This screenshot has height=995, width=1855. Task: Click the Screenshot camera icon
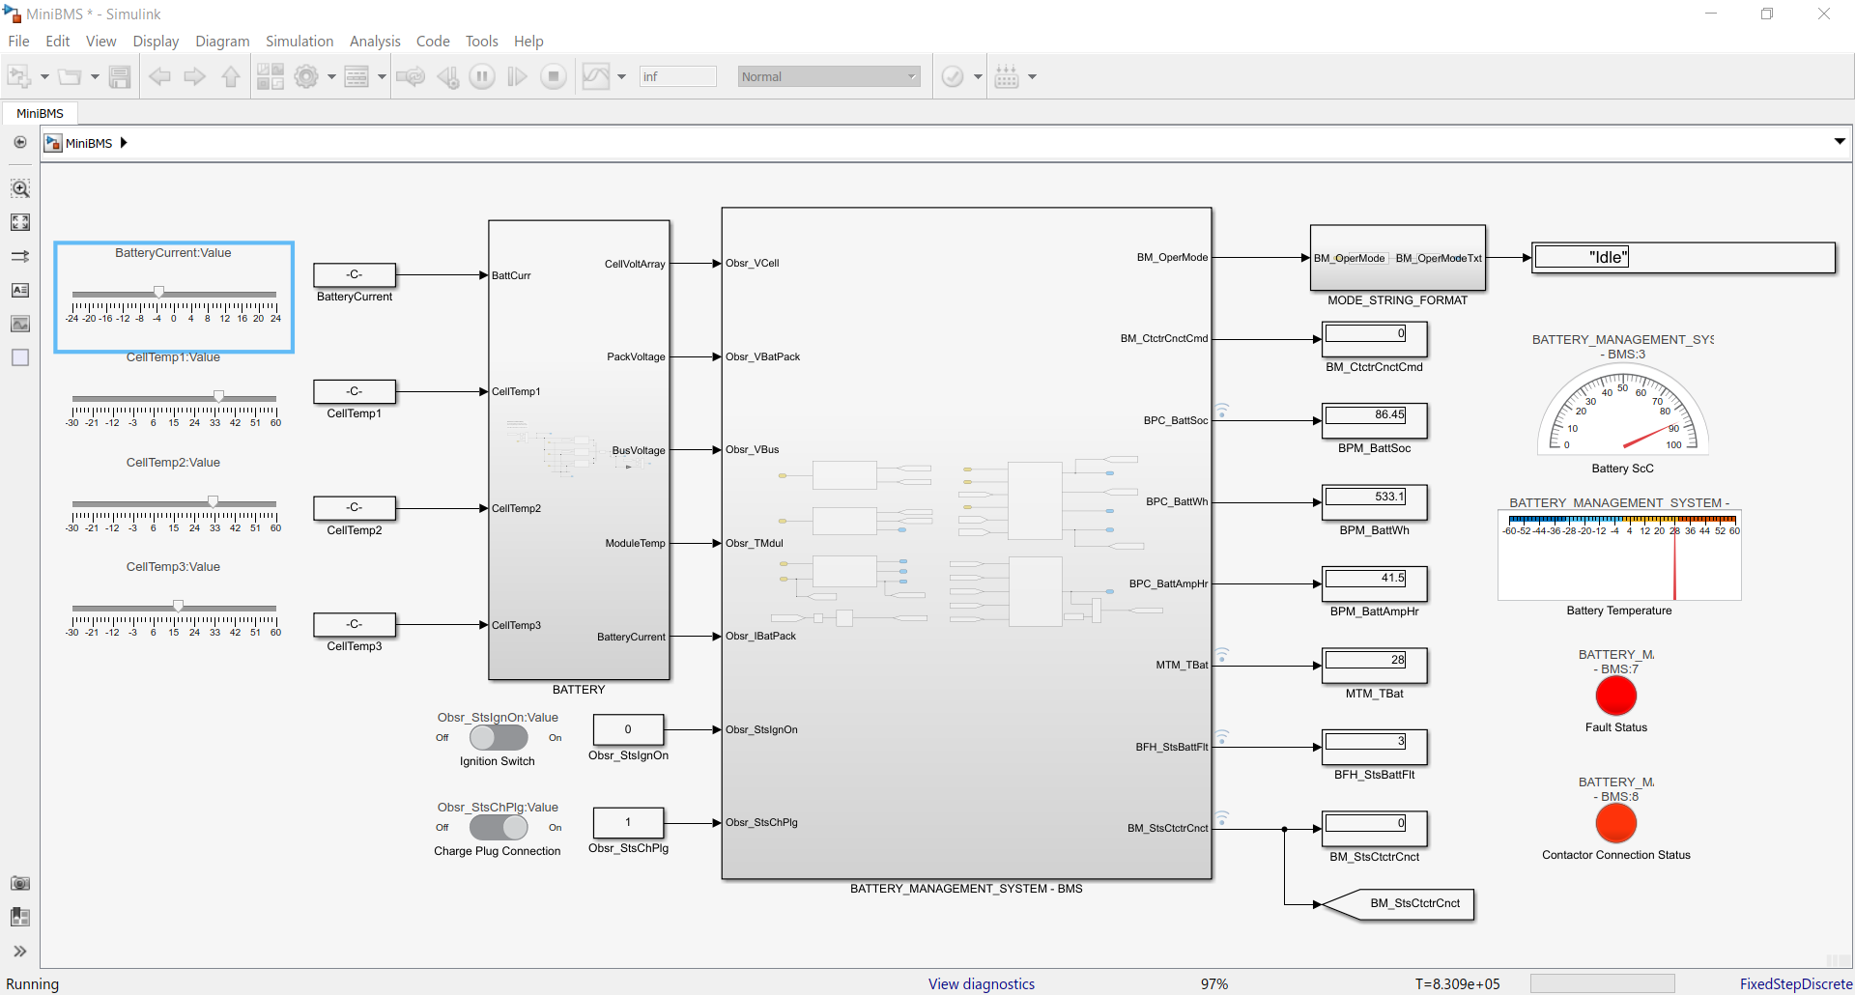(x=20, y=883)
